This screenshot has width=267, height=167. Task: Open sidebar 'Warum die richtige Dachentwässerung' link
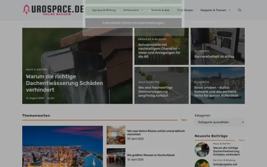(x=227, y=151)
